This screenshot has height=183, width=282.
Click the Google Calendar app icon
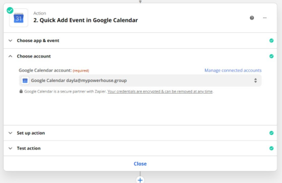(x=19, y=18)
